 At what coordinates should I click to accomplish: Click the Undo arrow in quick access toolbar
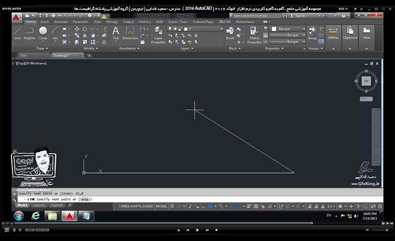[x=60, y=16]
